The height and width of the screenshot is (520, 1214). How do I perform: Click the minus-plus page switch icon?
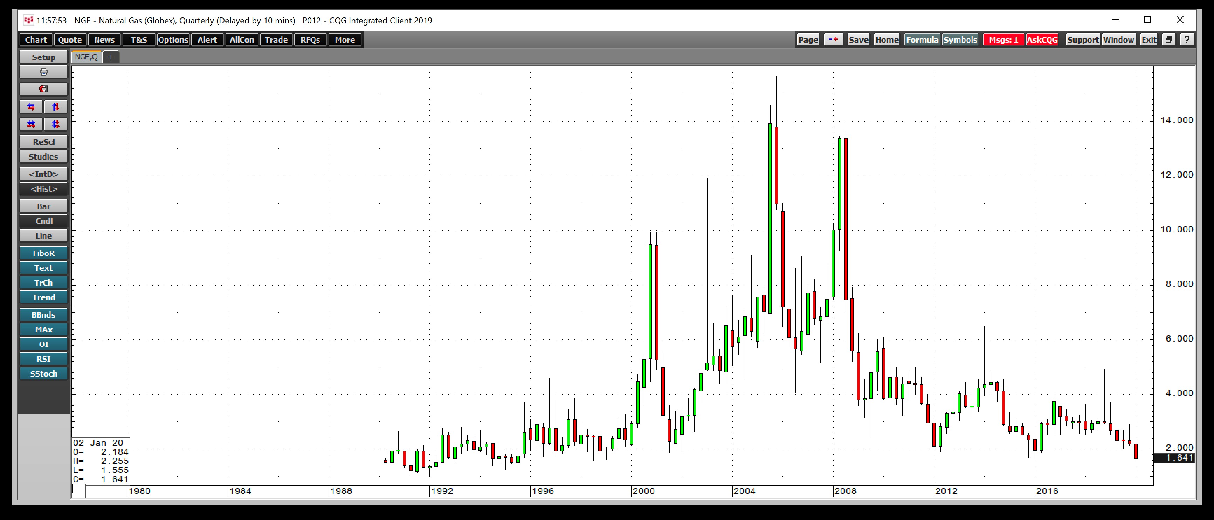tap(833, 40)
